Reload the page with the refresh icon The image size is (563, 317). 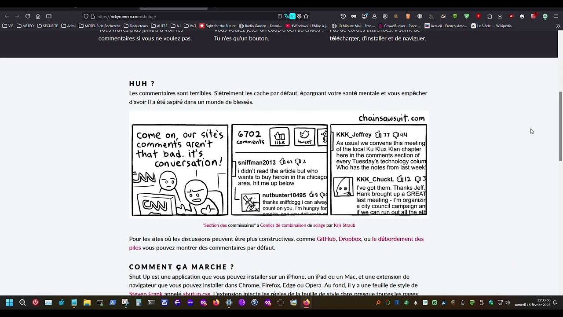tap(28, 16)
